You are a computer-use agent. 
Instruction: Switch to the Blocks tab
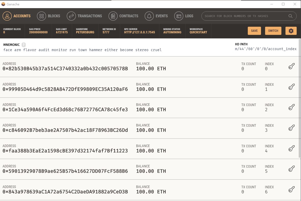[49, 16]
